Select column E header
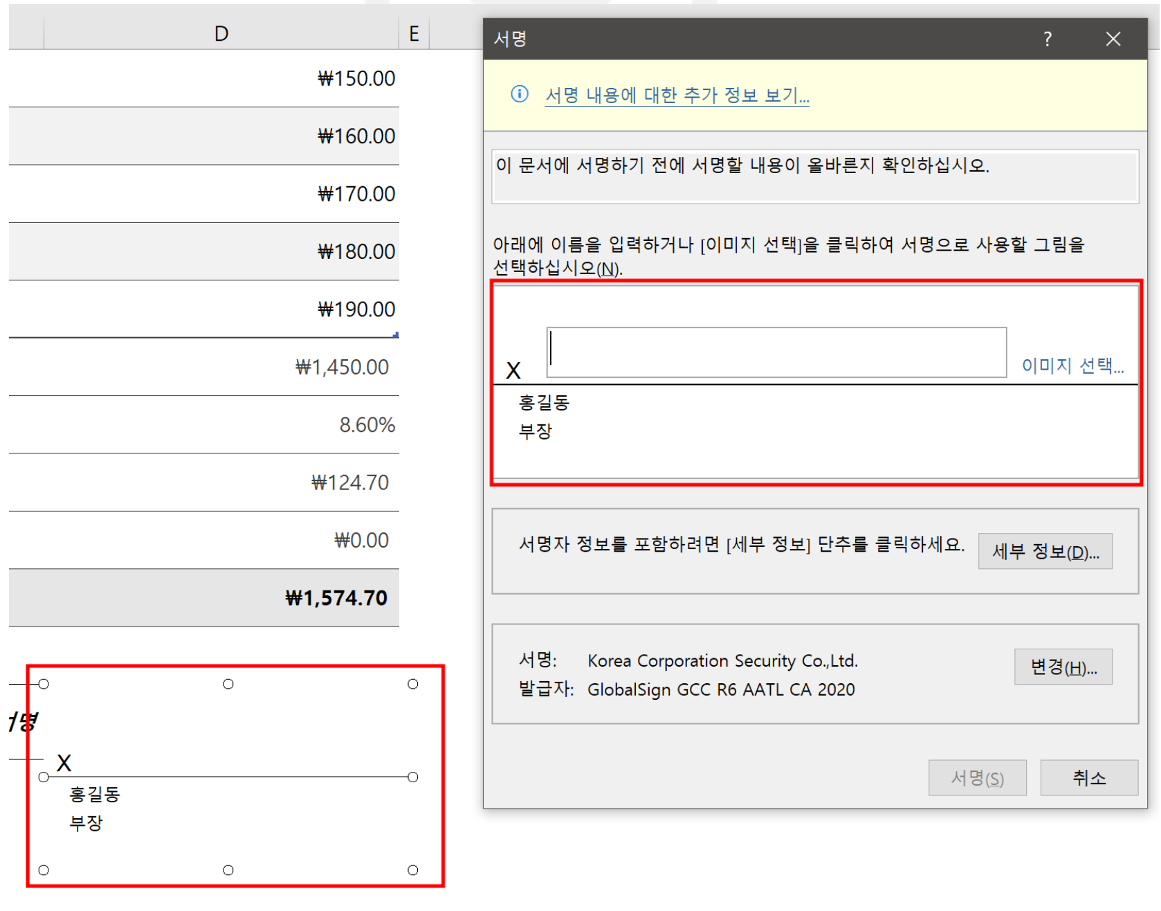 [414, 34]
